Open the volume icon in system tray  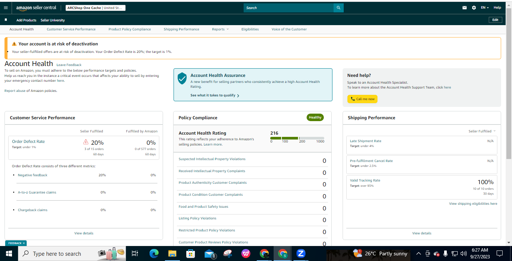coord(464,253)
